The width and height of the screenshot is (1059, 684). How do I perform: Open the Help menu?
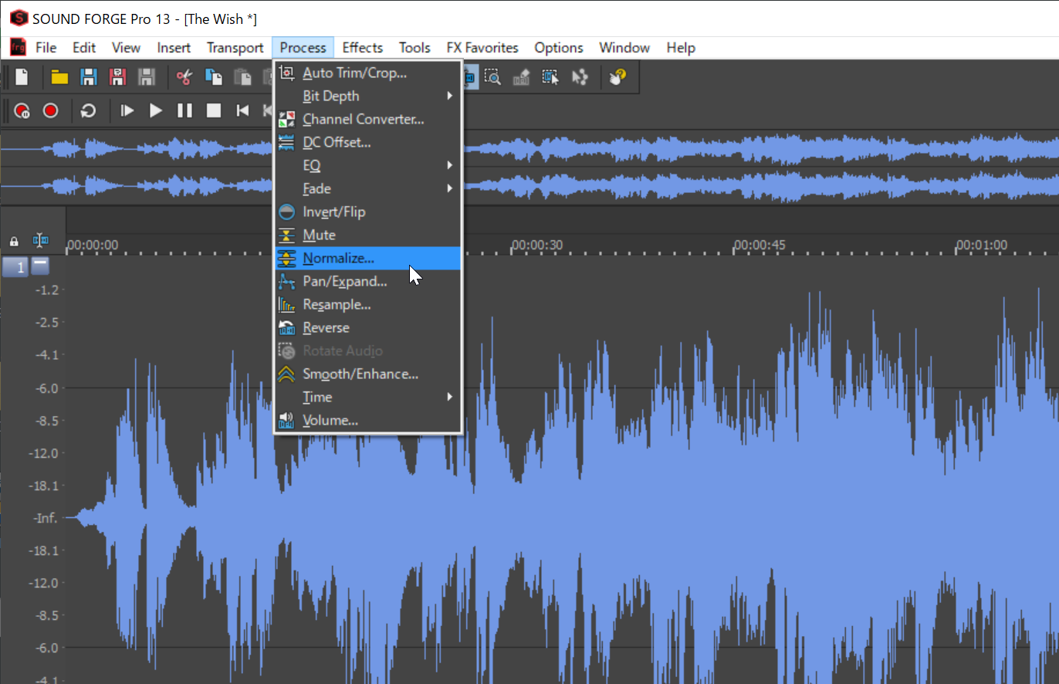click(x=681, y=48)
